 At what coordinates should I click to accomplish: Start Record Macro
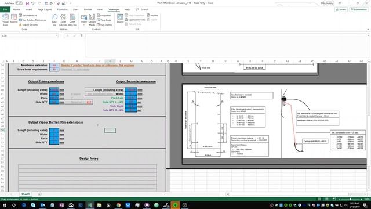tap(28, 16)
